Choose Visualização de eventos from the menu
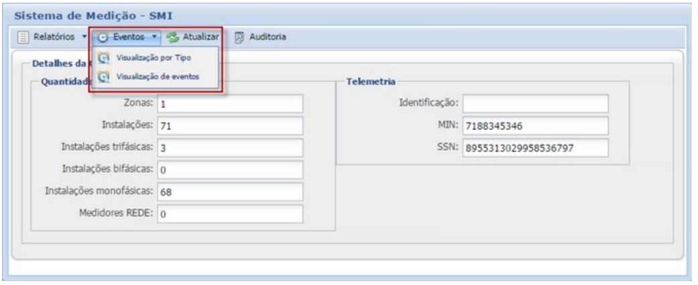 coord(157,76)
